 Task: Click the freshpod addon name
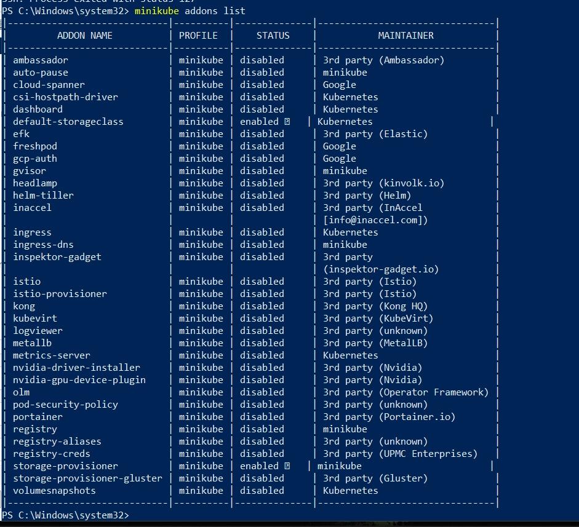click(35, 146)
